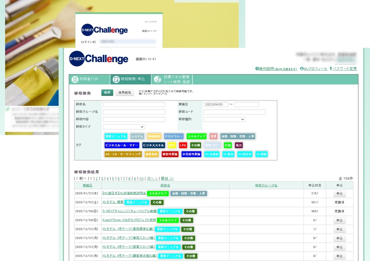Focus the 研修名 input field
Screen dimensions: 370x261
point(134,104)
